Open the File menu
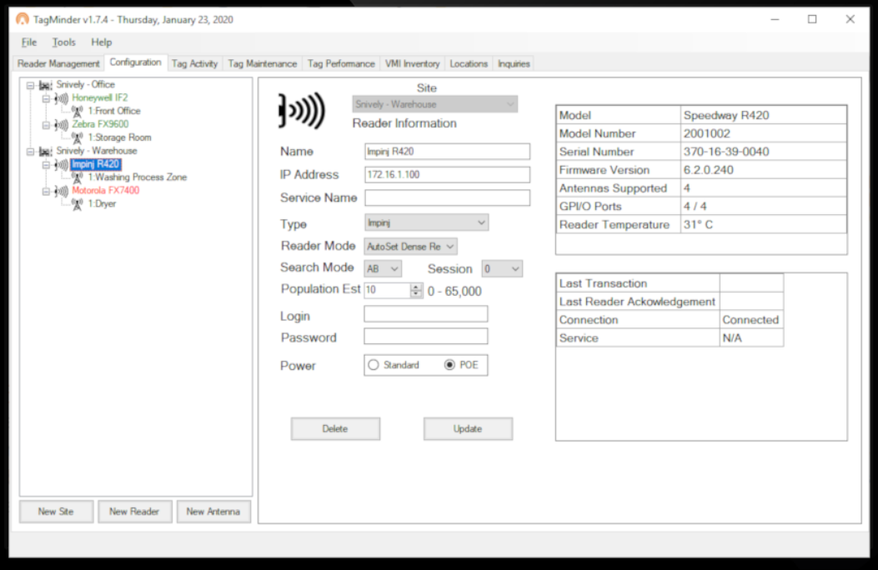This screenshot has width=878, height=570. pyautogui.click(x=28, y=42)
